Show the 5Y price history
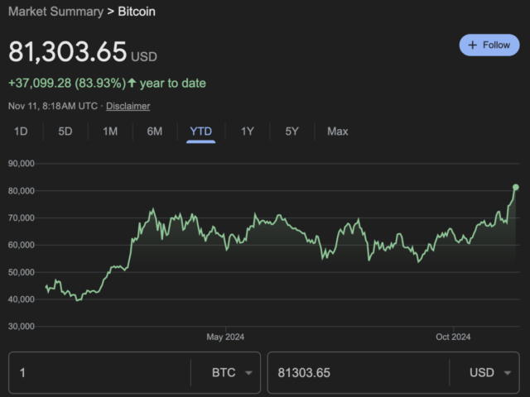 pos(291,132)
